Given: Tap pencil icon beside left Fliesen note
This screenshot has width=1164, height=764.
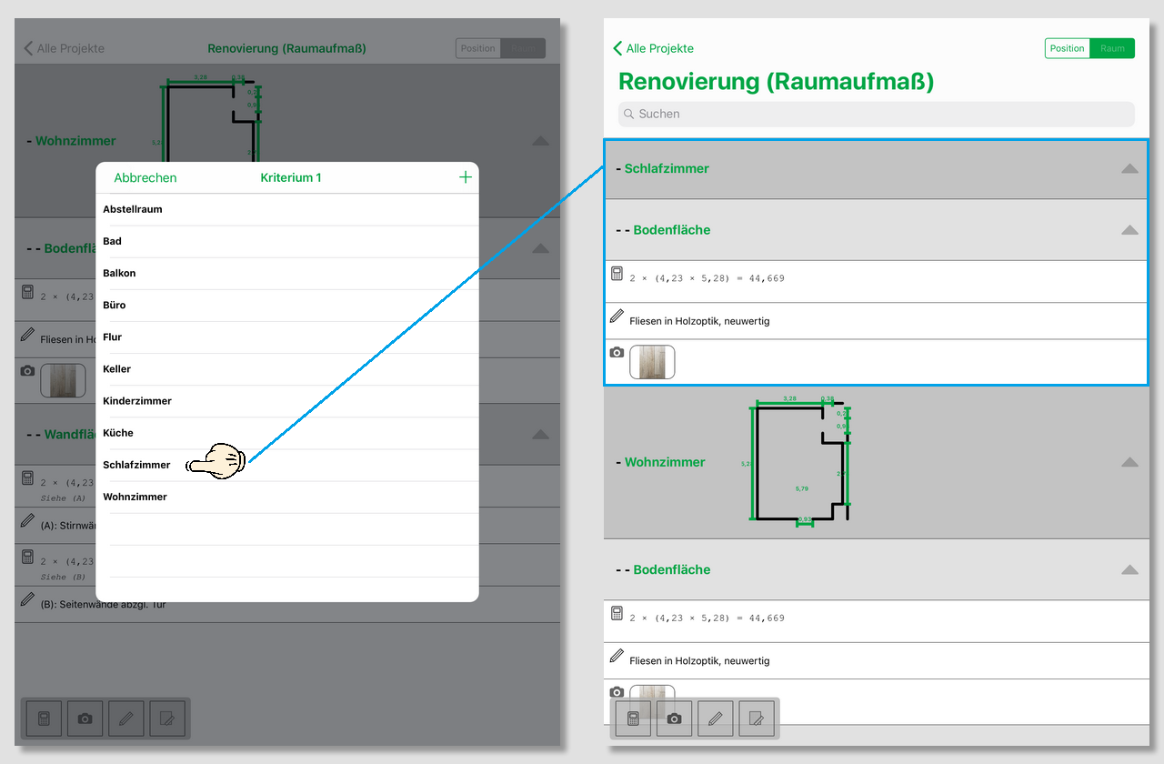Looking at the screenshot, I should click(27, 335).
